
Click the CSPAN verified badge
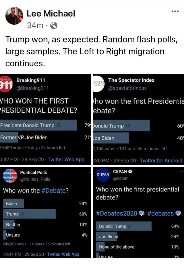[130, 171]
